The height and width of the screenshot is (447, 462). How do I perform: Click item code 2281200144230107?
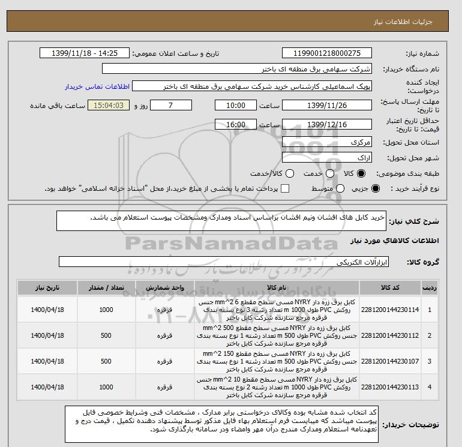click(390, 361)
